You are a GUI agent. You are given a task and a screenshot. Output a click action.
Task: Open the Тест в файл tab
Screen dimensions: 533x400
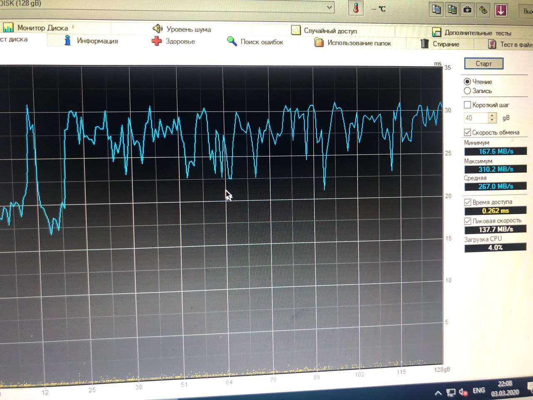(x=510, y=44)
